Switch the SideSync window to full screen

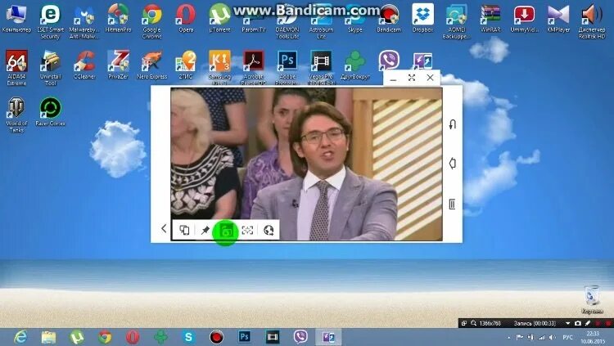(412, 78)
